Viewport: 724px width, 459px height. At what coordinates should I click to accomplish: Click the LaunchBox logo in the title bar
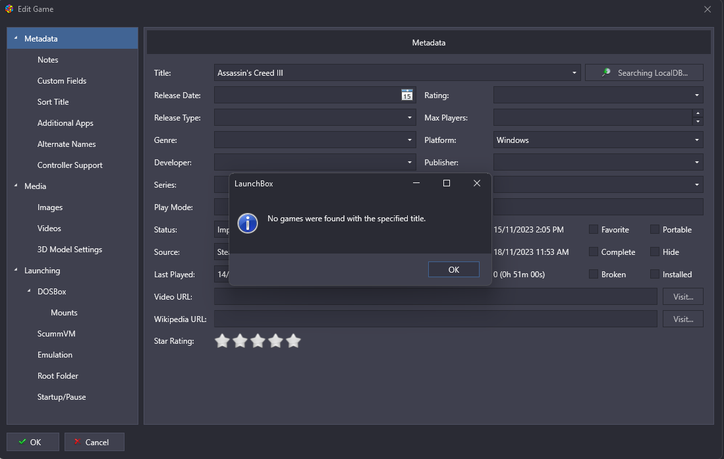tap(9, 9)
